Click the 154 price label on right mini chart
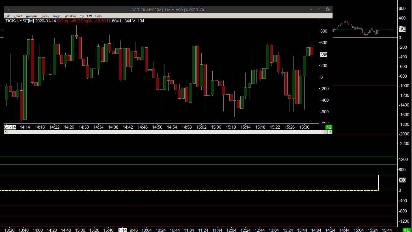 coord(402,30)
